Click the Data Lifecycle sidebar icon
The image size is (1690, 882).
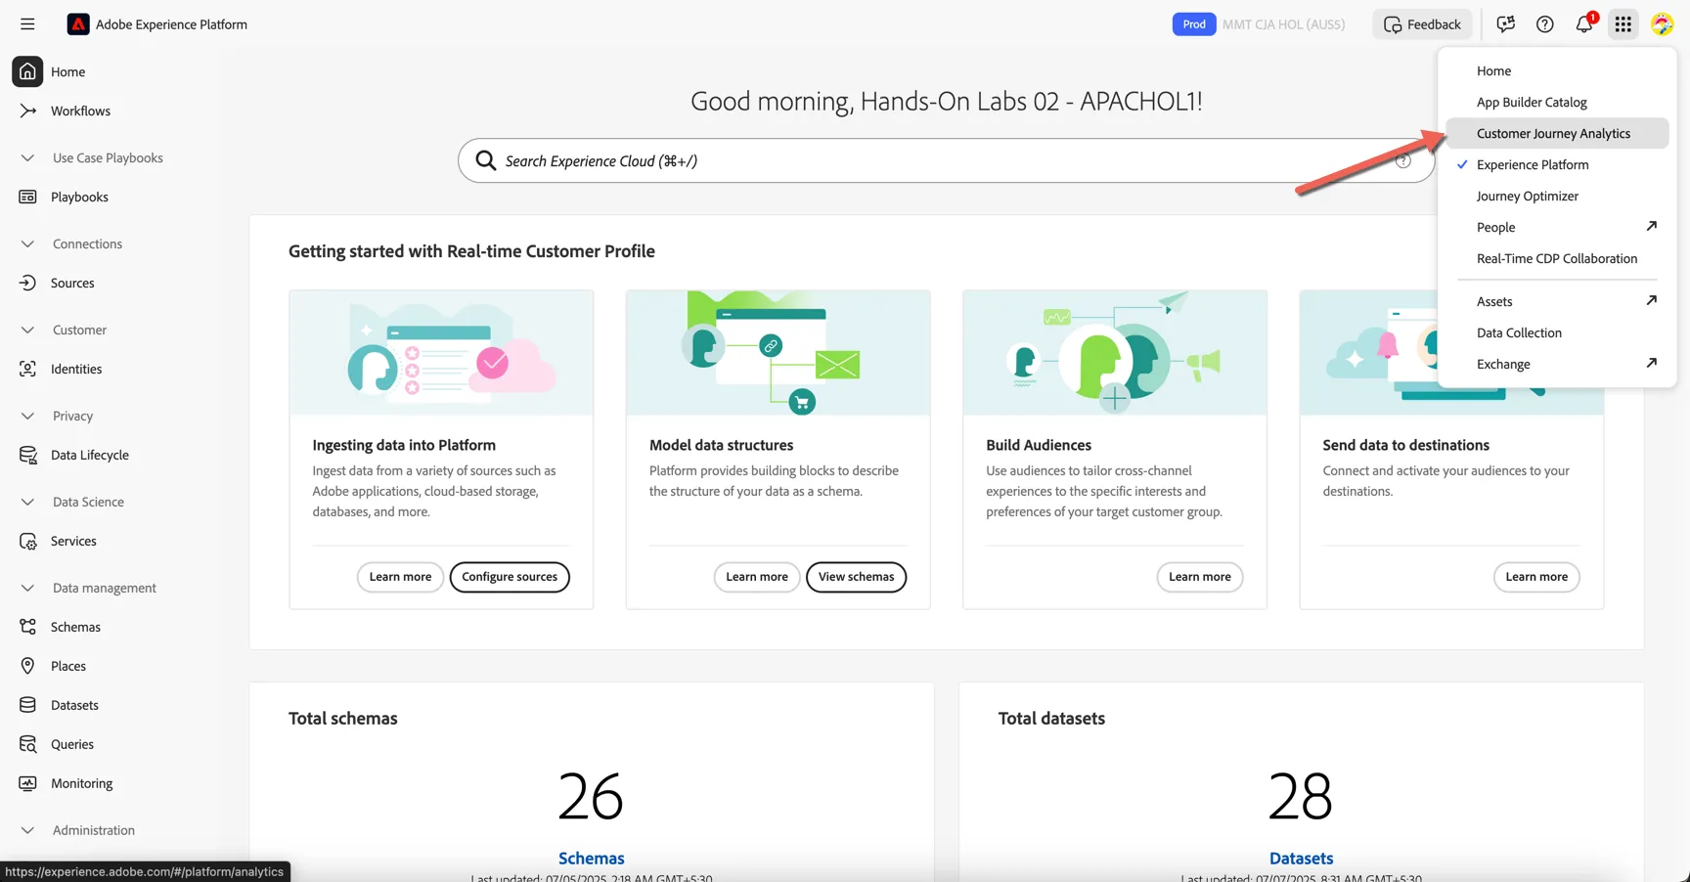tap(27, 455)
